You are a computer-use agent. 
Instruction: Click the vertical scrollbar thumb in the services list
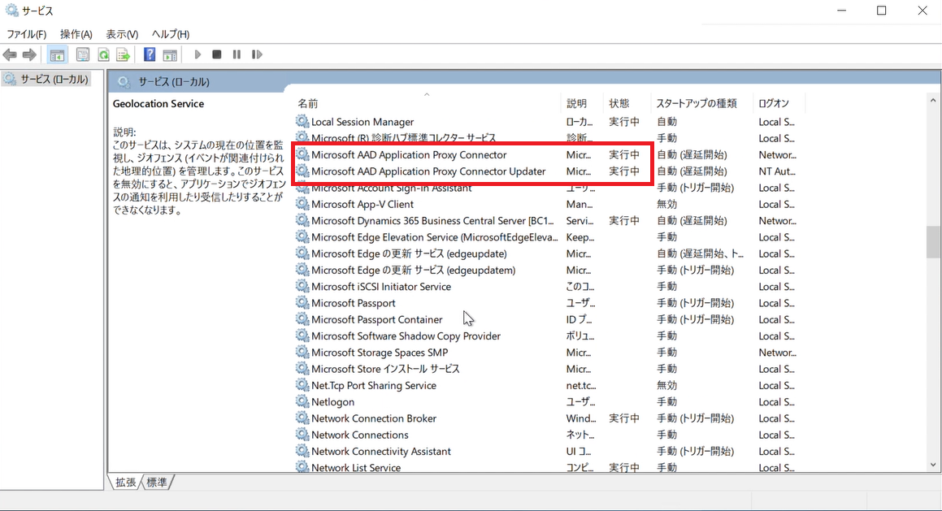pos(933,242)
